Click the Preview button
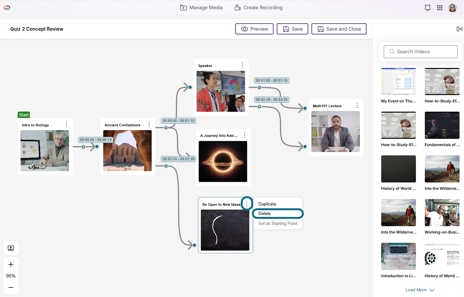The height and width of the screenshot is (297, 464). click(254, 29)
